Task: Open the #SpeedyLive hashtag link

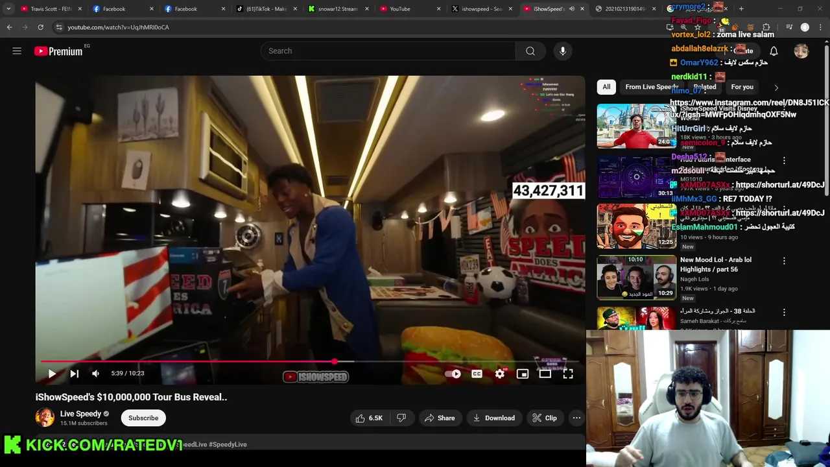Action: tap(228, 444)
